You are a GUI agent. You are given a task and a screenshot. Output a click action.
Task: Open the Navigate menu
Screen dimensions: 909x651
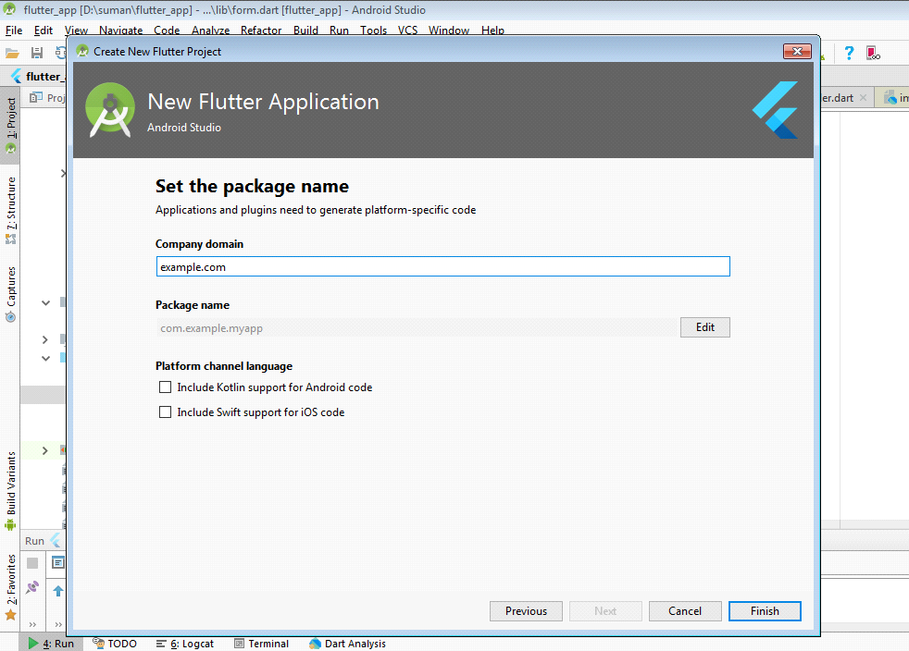pos(120,31)
